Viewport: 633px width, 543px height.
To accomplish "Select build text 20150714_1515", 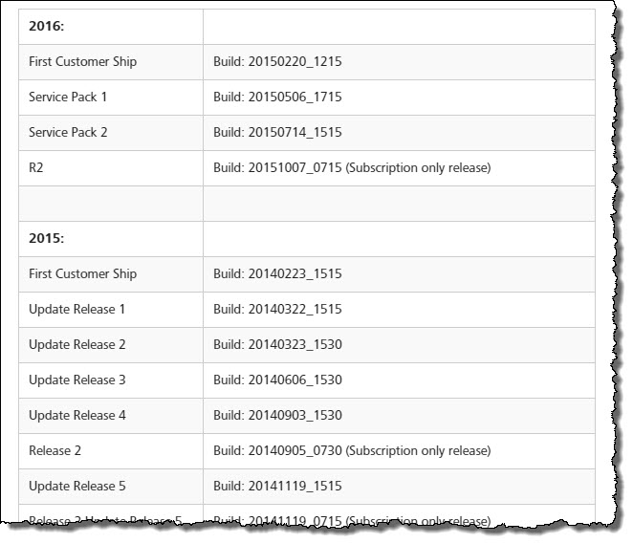I will coord(277,132).
